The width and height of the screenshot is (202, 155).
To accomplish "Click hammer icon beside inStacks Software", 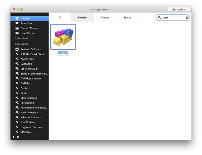I will [17, 117].
